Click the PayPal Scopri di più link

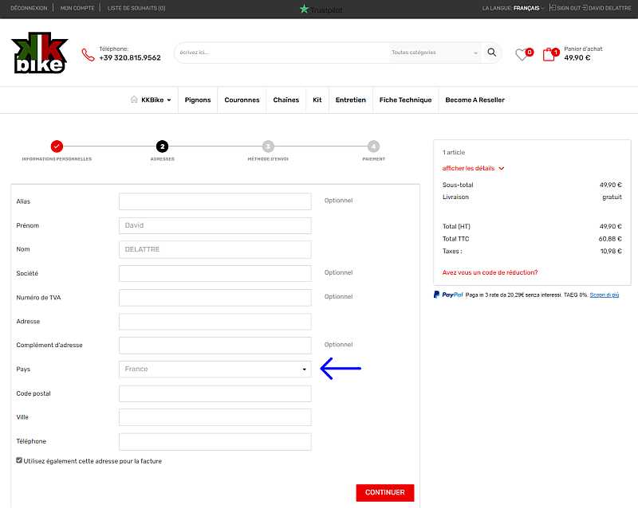coord(605,295)
